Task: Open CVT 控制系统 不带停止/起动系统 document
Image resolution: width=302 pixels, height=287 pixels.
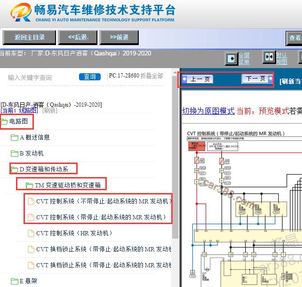Action: (103, 201)
